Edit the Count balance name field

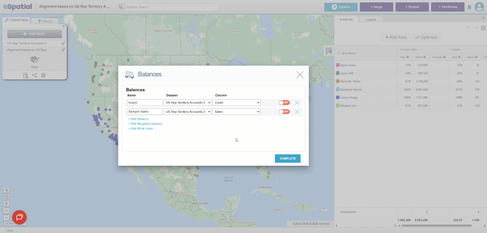(145, 102)
